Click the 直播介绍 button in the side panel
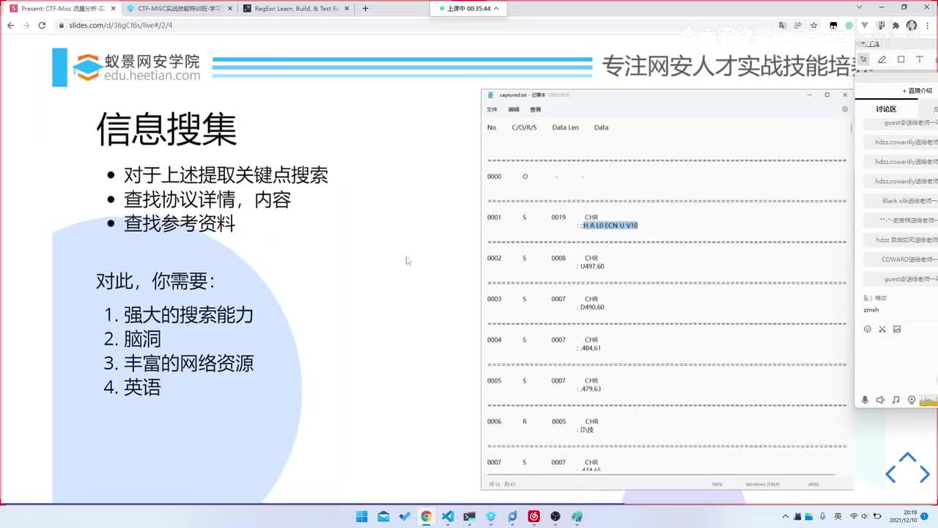The width and height of the screenshot is (938, 528). (917, 91)
